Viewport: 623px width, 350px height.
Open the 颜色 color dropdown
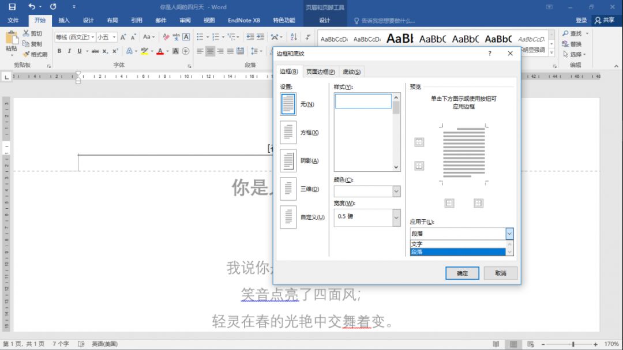(396, 191)
